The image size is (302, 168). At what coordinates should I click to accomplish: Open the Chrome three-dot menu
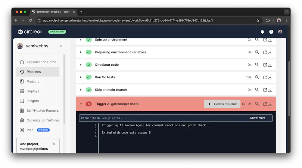pyautogui.click(x=286, y=20)
